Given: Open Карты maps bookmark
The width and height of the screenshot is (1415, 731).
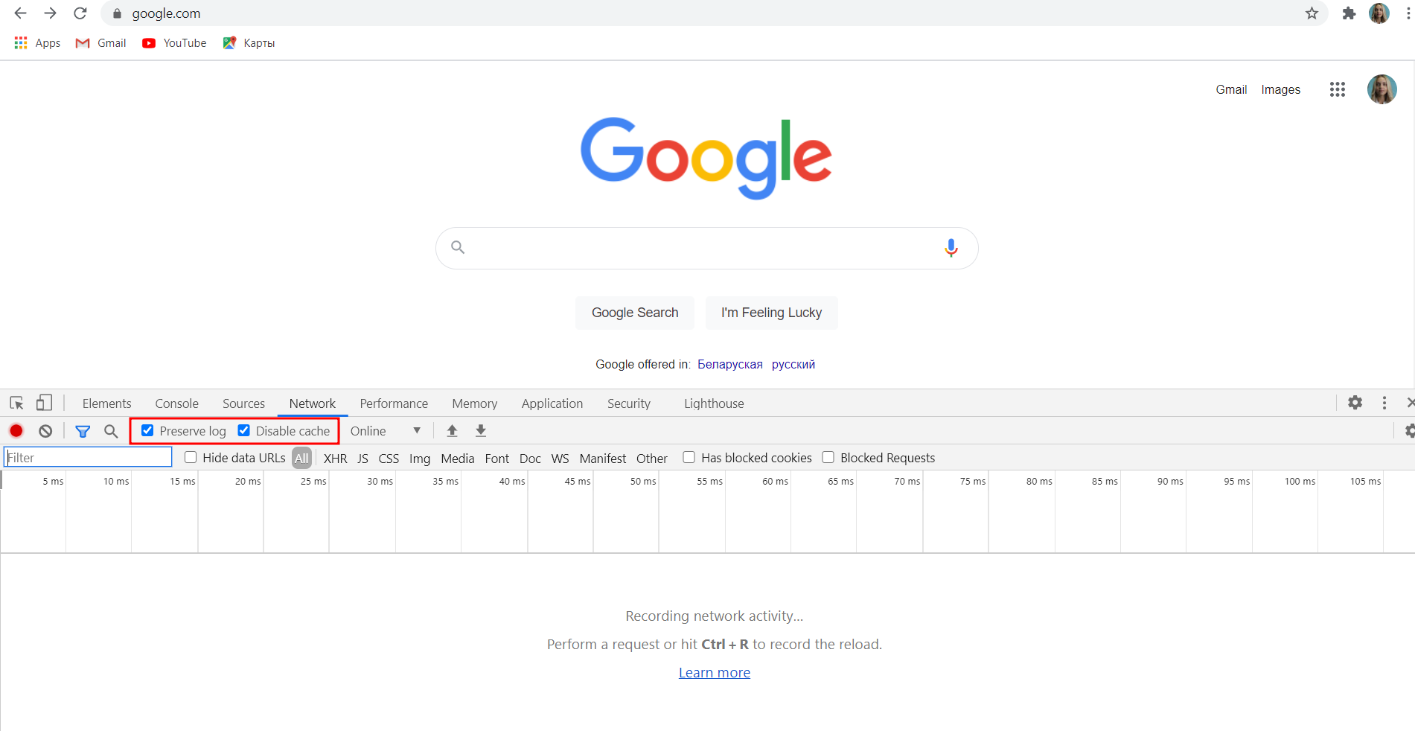Looking at the screenshot, I should click(249, 43).
